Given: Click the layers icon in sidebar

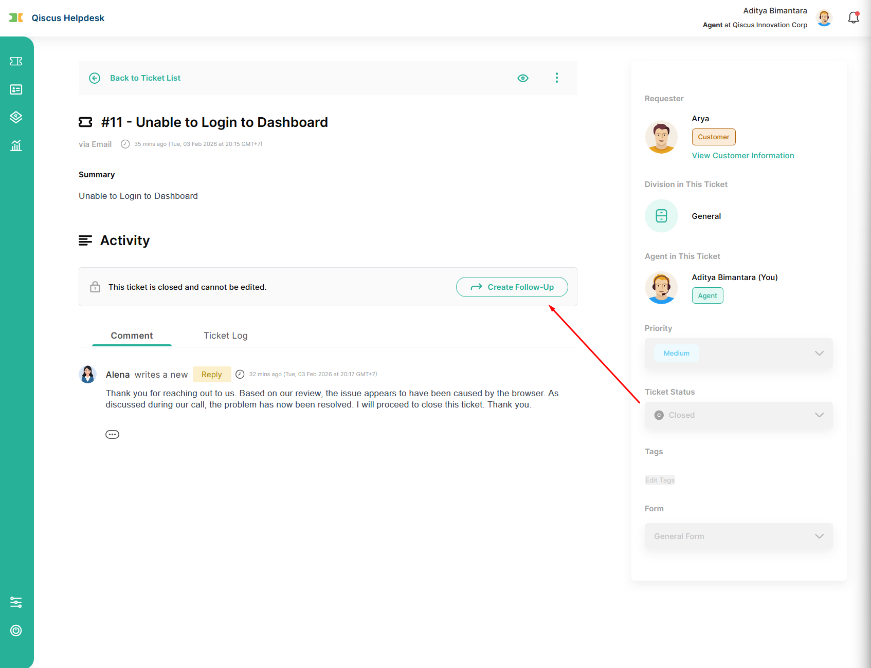Looking at the screenshot, I should 16,117.
